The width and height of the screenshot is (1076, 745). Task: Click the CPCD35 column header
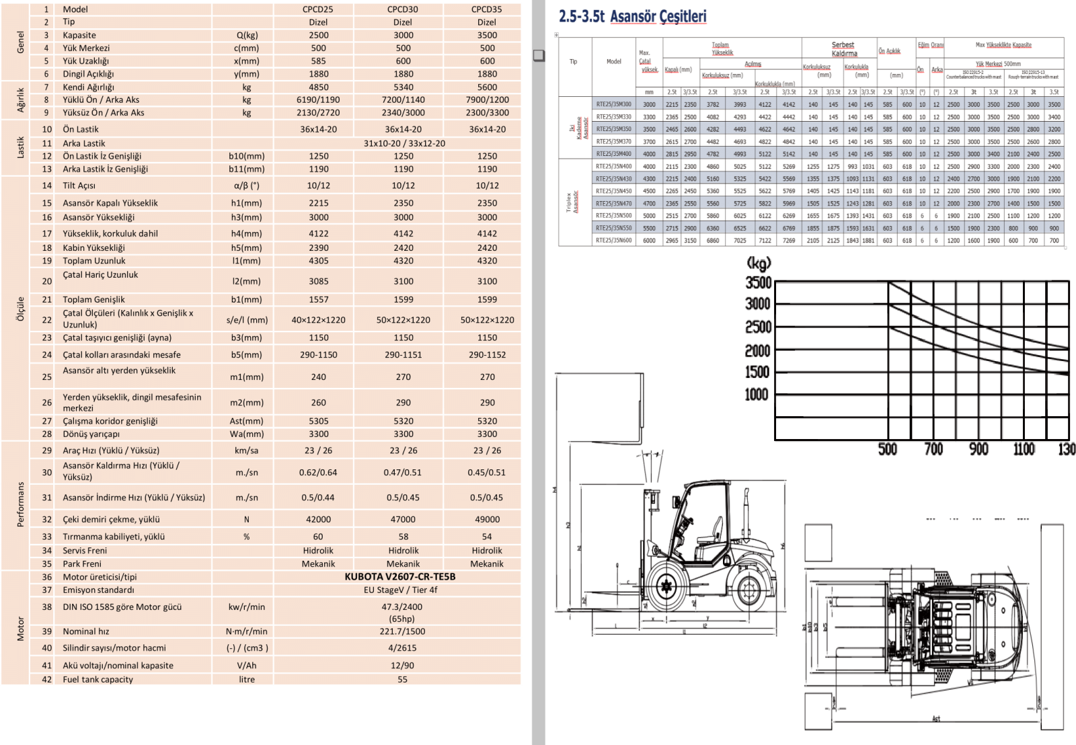[486, 9]
